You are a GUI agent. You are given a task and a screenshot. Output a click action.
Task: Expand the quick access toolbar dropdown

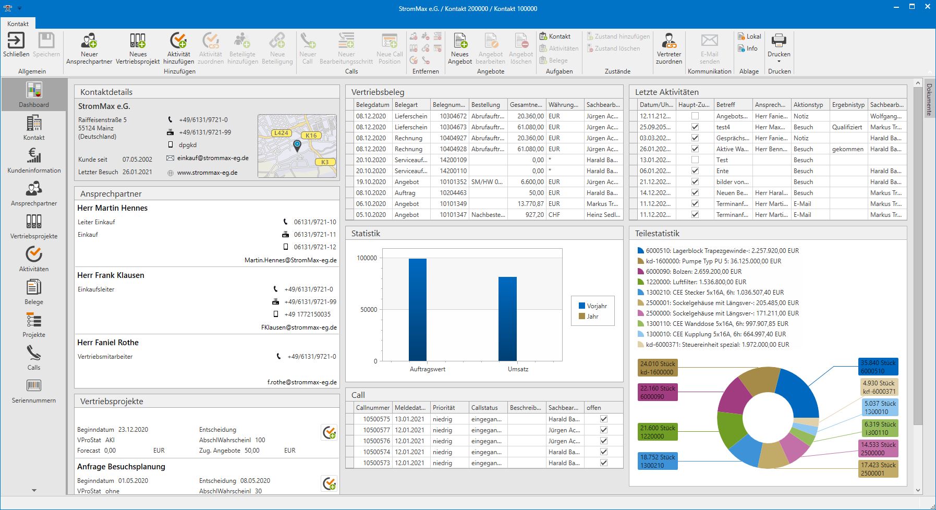[20, 8]
